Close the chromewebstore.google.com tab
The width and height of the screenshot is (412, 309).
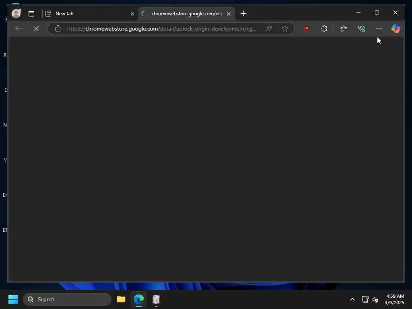click(229, 14)
